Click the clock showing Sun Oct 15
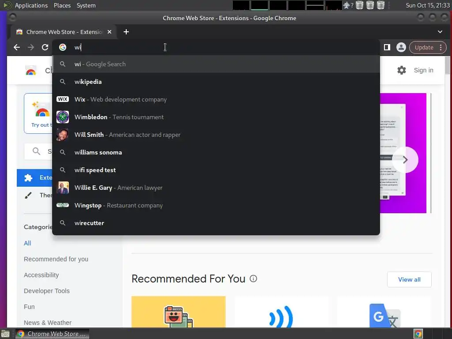 point(427,5)
